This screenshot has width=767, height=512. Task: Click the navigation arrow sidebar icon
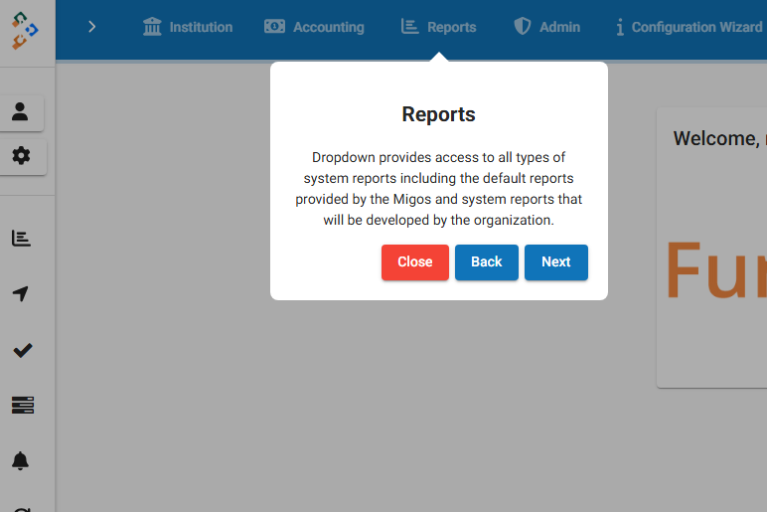coord(21,293)
